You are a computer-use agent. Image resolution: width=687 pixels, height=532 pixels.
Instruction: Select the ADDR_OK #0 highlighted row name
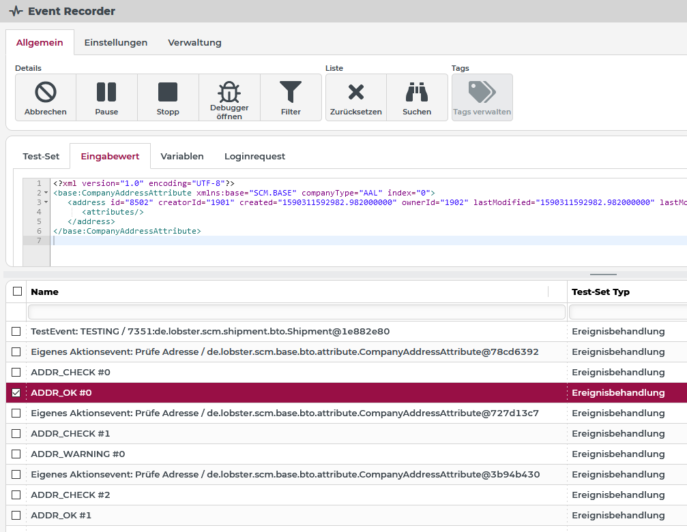tap(61, 392)
